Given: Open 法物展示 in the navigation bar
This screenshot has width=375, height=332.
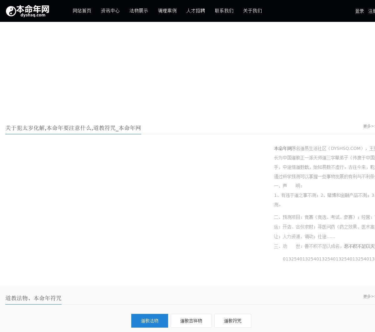Looking at the screenshot, I should pos(139,11).
